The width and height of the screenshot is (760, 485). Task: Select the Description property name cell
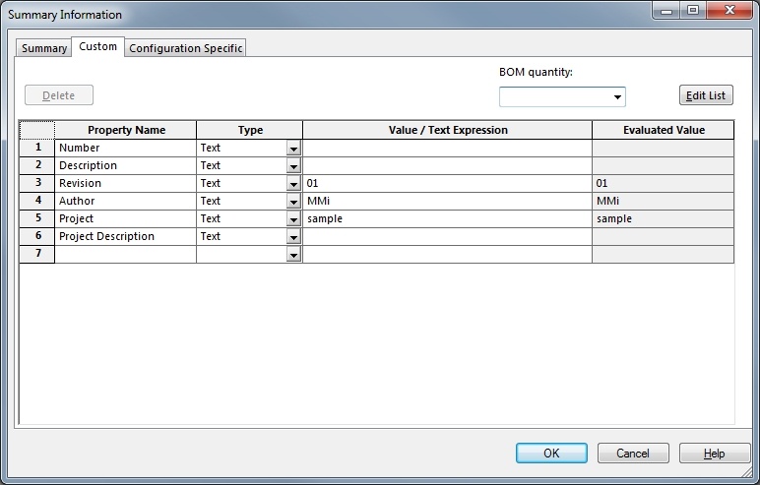126,165
